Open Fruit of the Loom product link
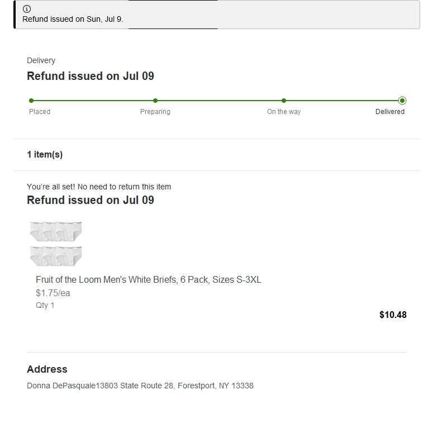Screen dimensions: 447x428 click(148, 279)
